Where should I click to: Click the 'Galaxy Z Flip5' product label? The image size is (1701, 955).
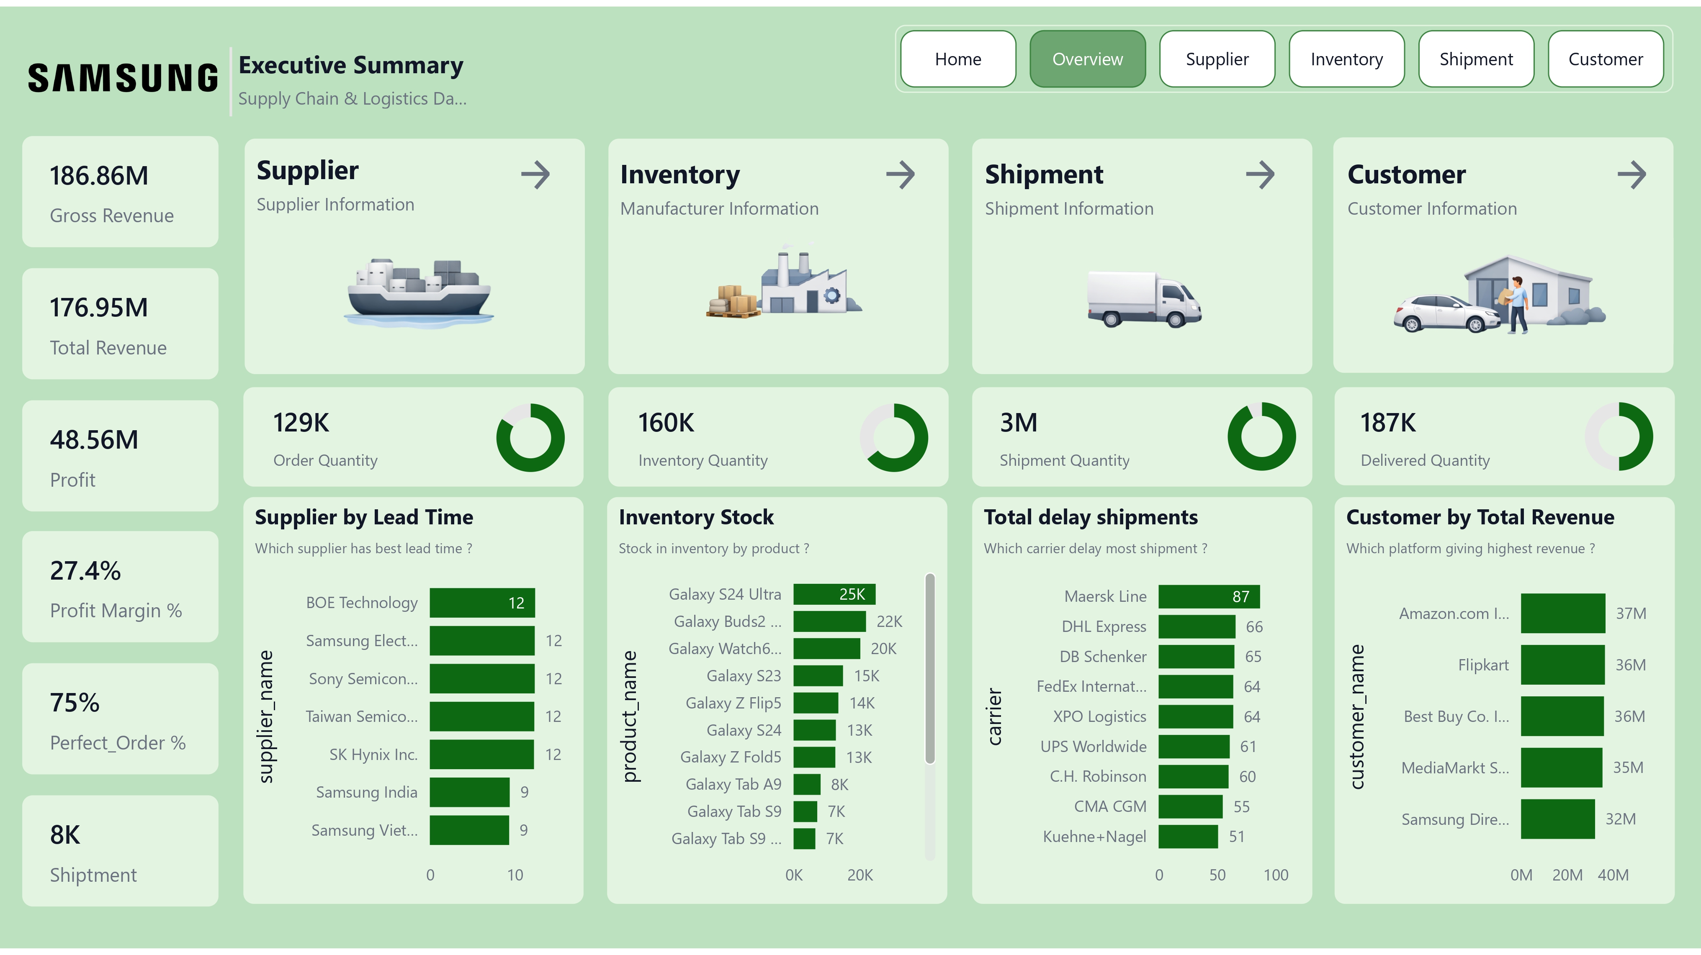point(733,703)
